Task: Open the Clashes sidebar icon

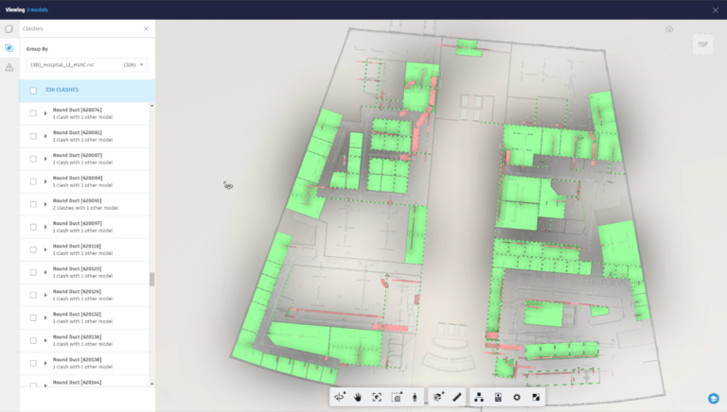Action: pos(9,48)
